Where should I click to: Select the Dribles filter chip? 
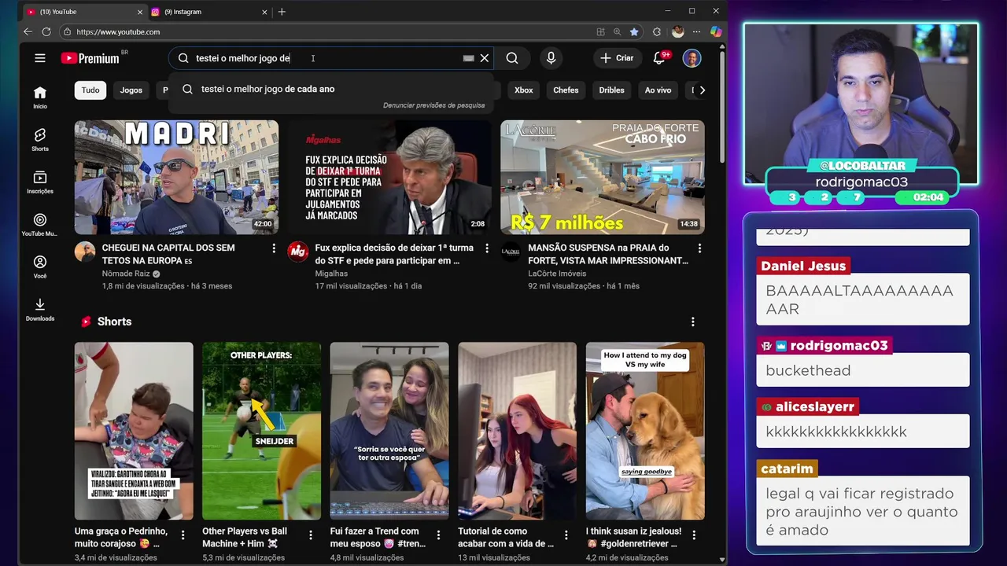(x=611, y=90)
